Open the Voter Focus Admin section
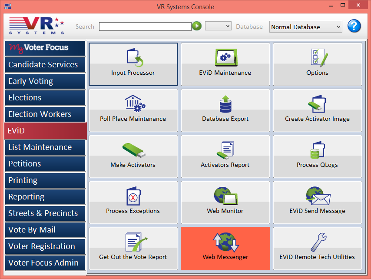The width and height of the screenshot is (371, 279). (x=45, y=263)
